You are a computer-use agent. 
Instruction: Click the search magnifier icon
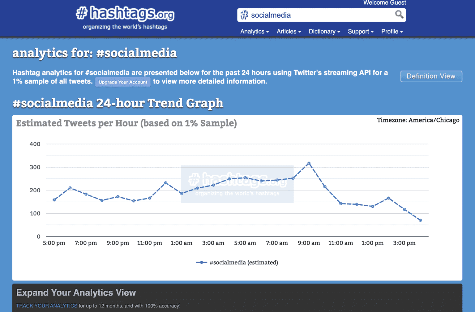(399, 15)
